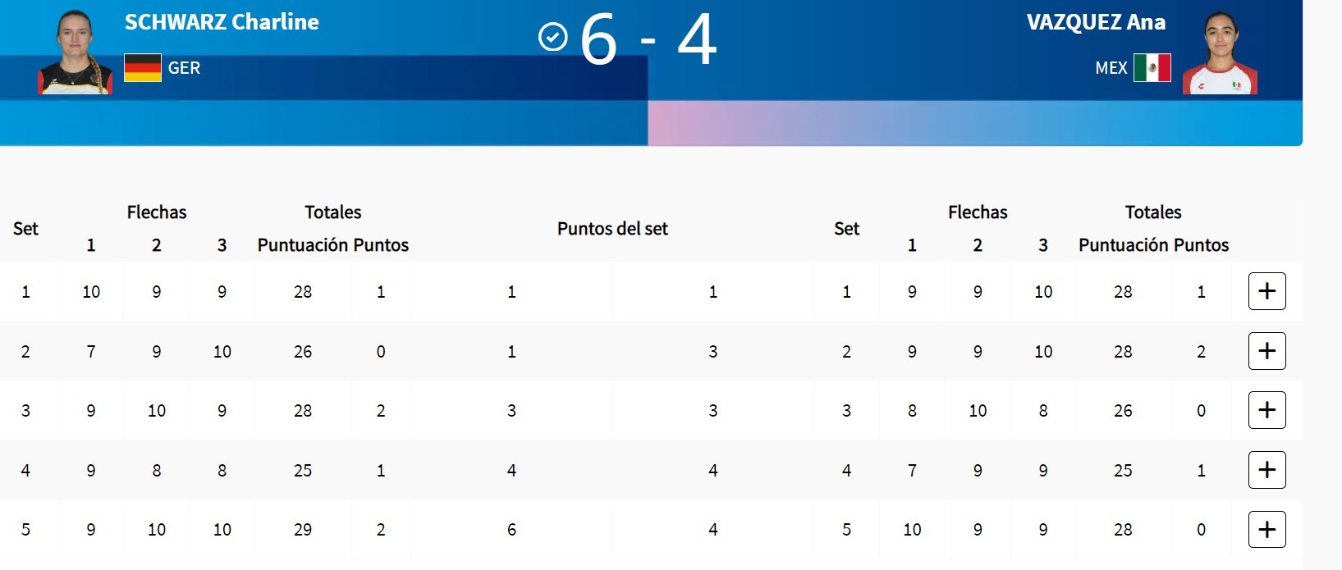
Task: Click the left Flechas column header
Action: click(157, 212)
